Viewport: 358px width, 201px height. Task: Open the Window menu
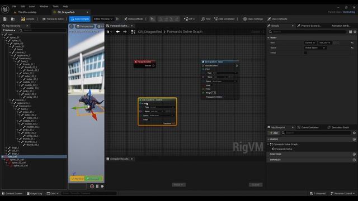click(44, 6)
